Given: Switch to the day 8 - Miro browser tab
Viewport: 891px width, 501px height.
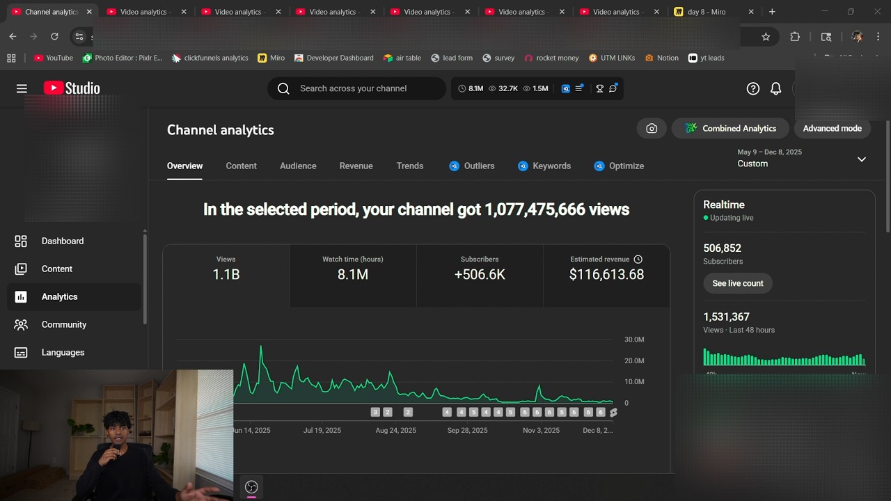Looking at the screenshot, I should point(706,12).
